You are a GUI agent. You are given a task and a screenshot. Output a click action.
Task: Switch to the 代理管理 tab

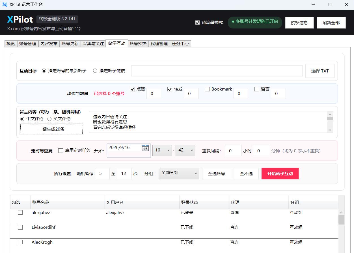159,44
